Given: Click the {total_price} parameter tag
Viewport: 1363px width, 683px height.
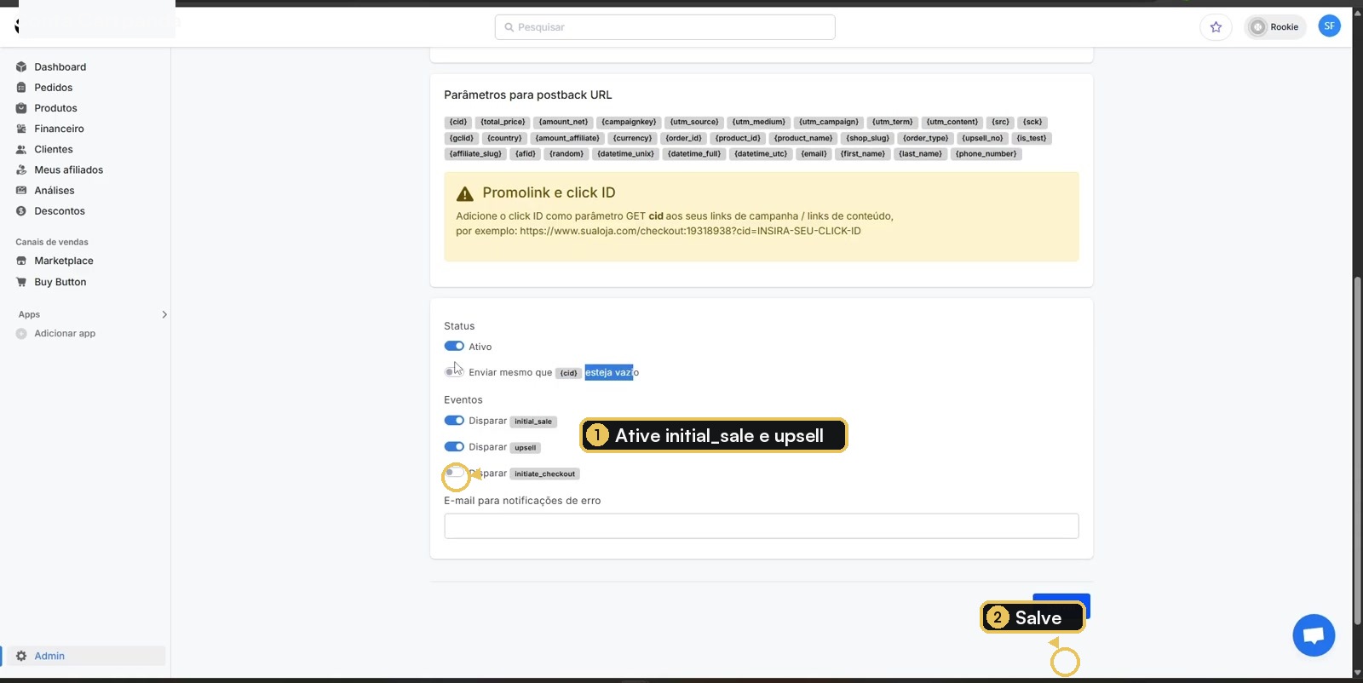Looking at the screenshot, I should point(503,122).
